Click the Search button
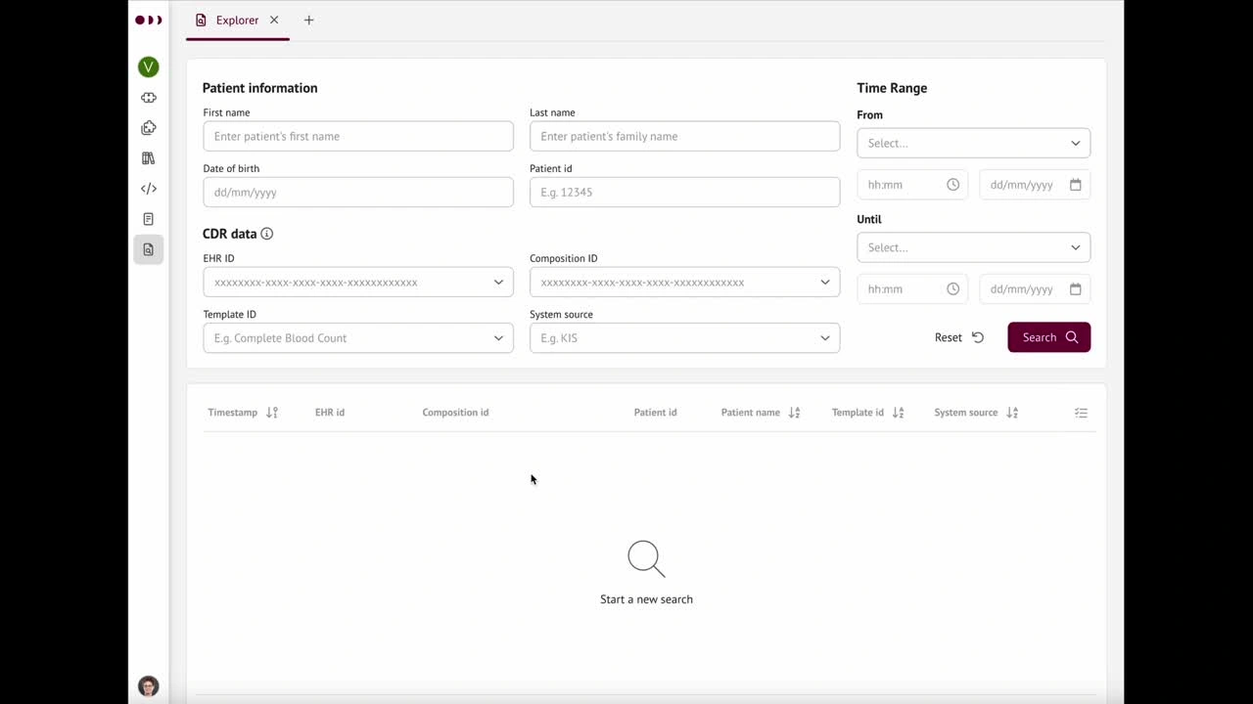The width and height of the screenshot is (1253, 704). pos(1048,337)
